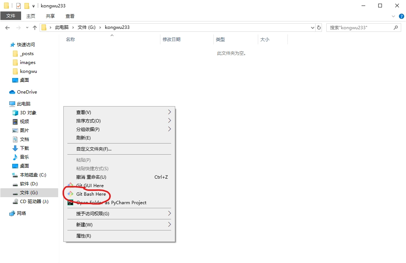Choose Git Bash Here
406x263 pixels.
click(119, 194)
